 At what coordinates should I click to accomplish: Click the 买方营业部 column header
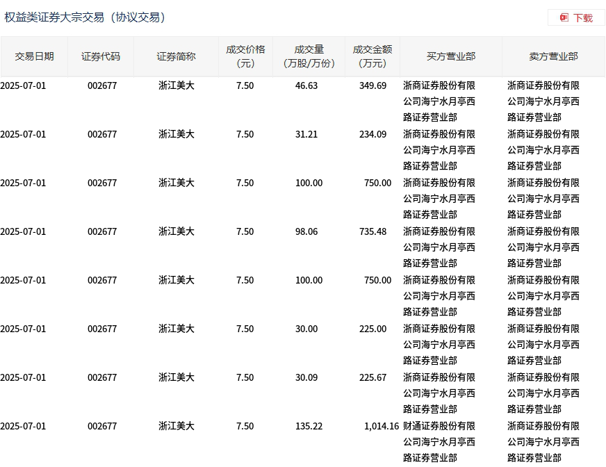451,56
